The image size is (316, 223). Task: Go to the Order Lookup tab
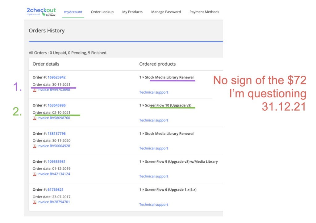click(x=102, y=12)
